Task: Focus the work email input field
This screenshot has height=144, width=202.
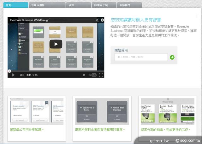Action: point(141,57)
